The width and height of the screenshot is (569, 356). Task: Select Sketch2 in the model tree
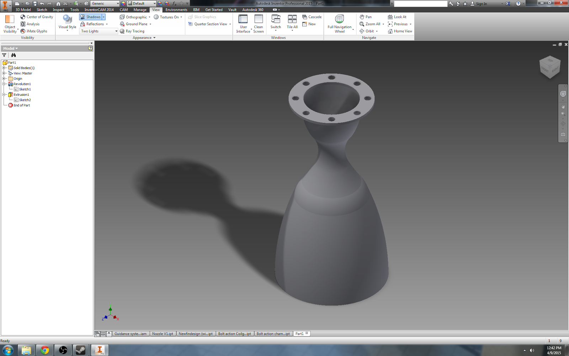pos(22,100)
